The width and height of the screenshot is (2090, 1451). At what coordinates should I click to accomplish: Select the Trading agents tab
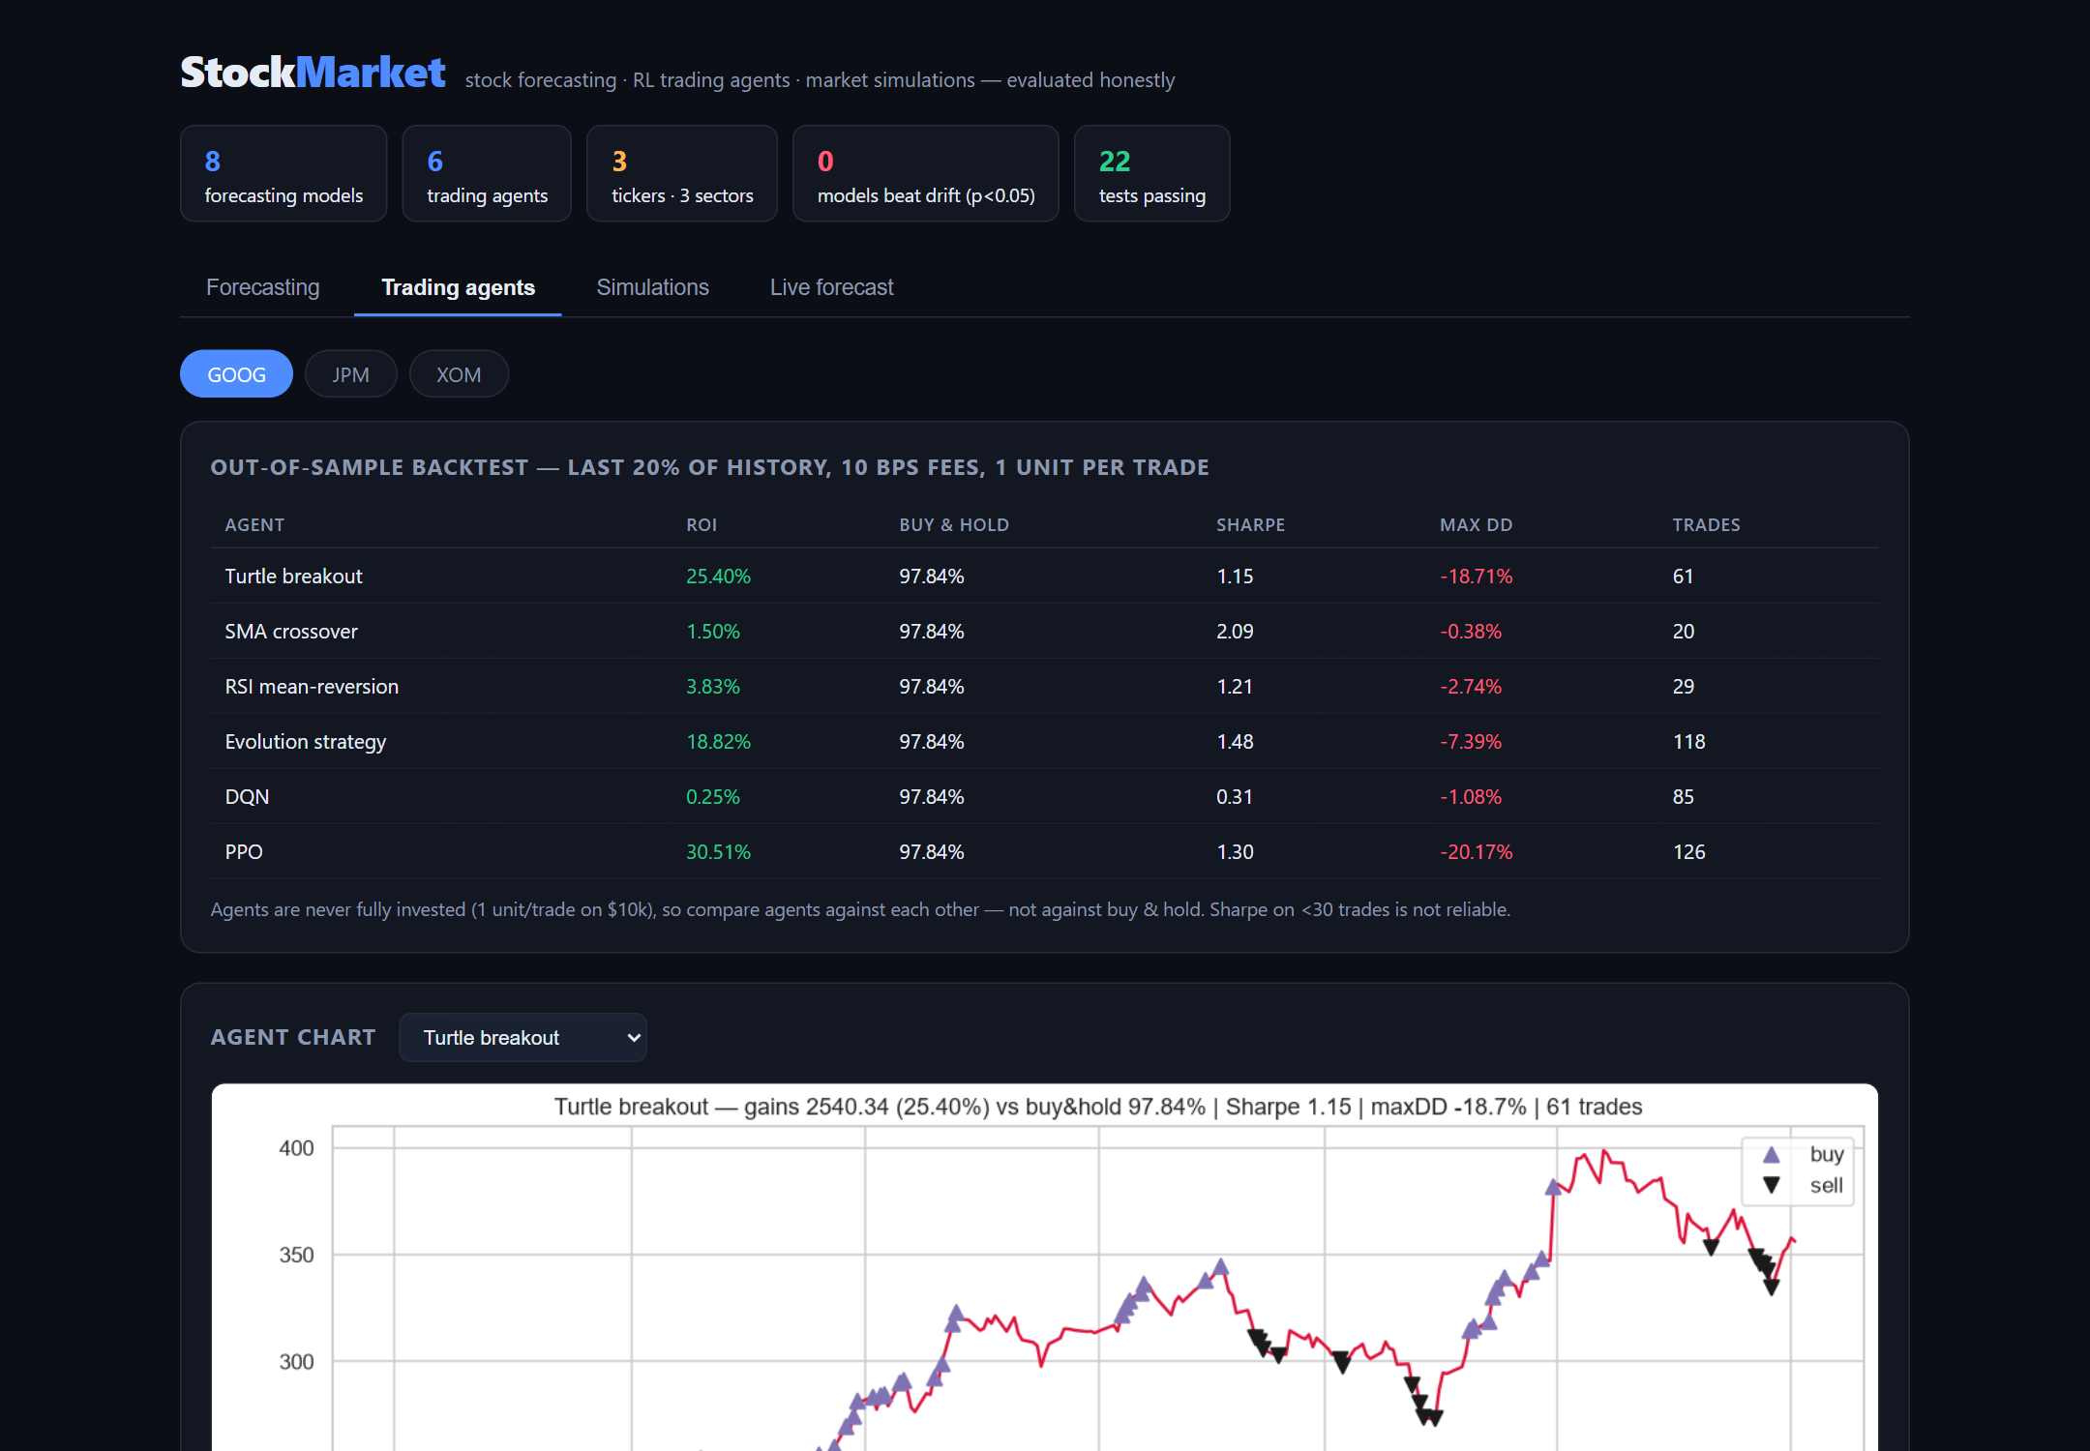pyautogui.click(x=458, y=287)
